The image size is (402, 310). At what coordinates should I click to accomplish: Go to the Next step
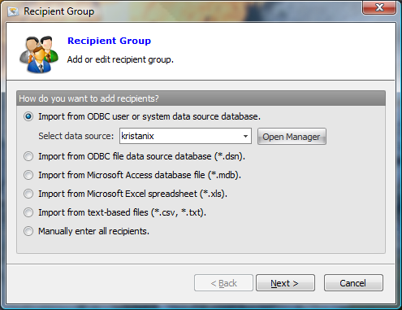(285, 283)
